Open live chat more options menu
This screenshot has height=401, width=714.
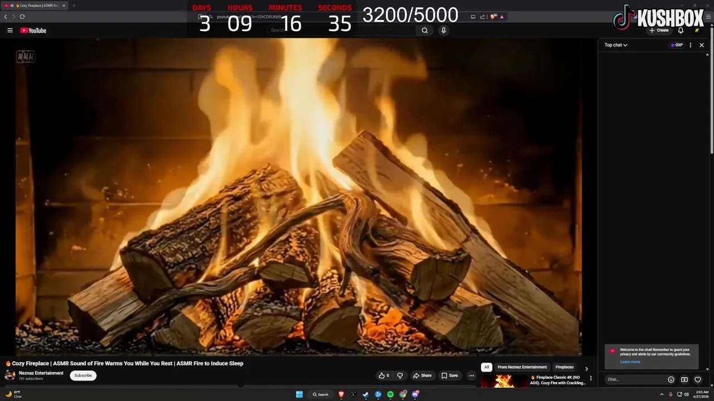(691, 45)
